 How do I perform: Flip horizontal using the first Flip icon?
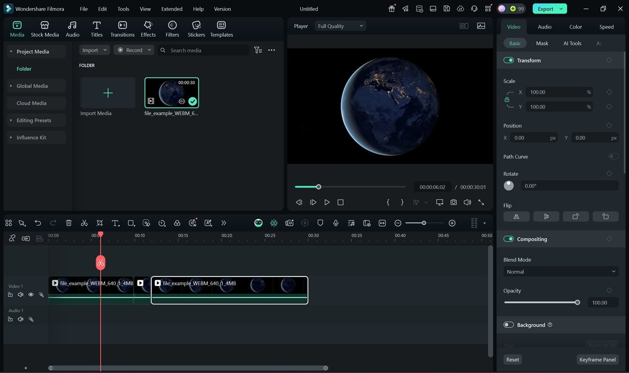coord(516,216)
